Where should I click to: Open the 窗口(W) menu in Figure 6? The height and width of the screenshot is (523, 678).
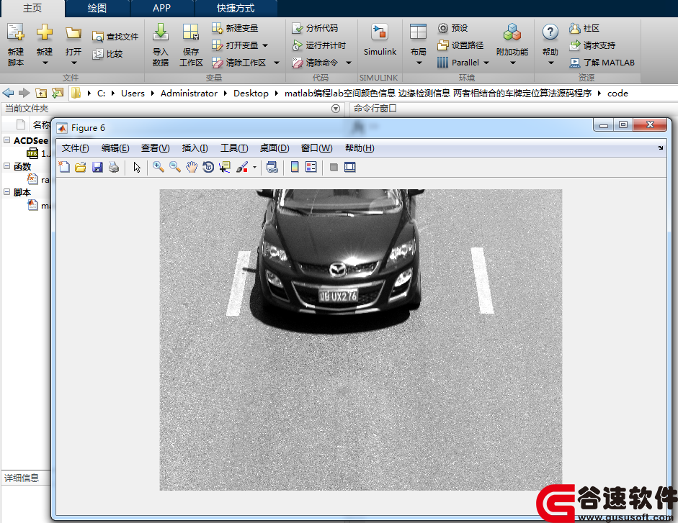point(316,148)
